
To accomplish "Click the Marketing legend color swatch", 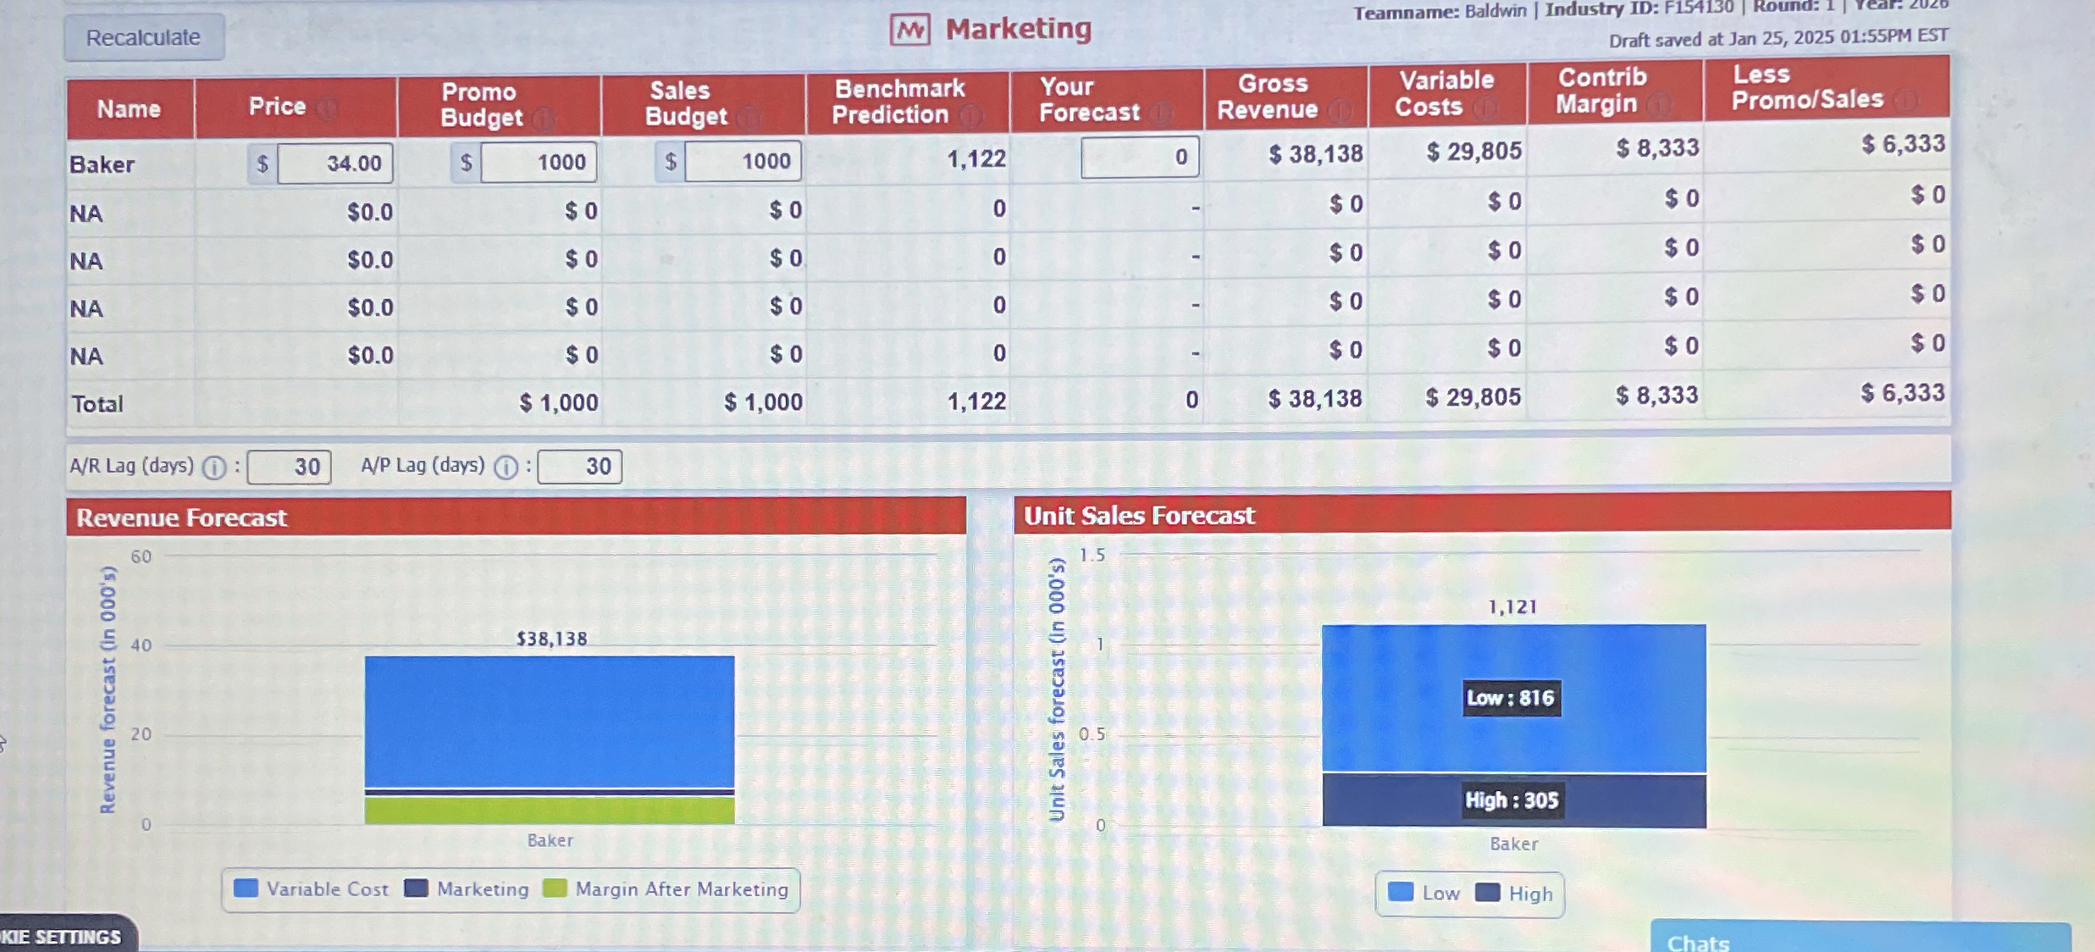I will click(x=417, y=889).
